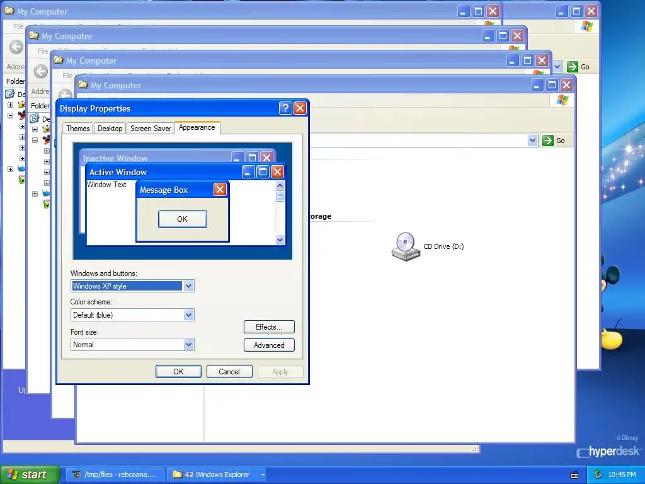
Task: Switch to the Desktop tab
Action: pyautogui.click(x=110, y=129)
